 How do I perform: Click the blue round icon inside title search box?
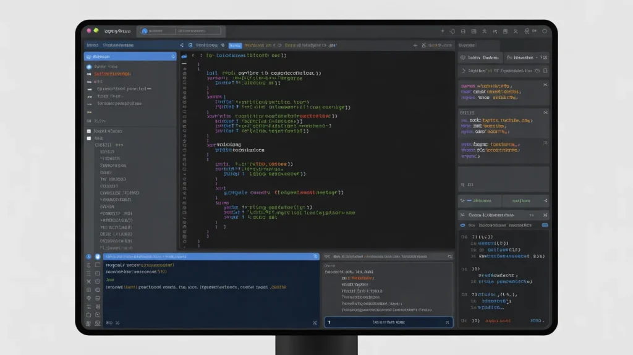point(145,31)
